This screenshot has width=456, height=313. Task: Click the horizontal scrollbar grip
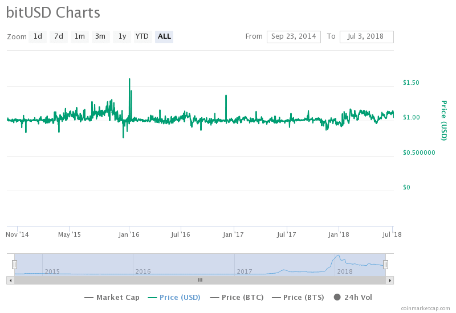point(199,280)
